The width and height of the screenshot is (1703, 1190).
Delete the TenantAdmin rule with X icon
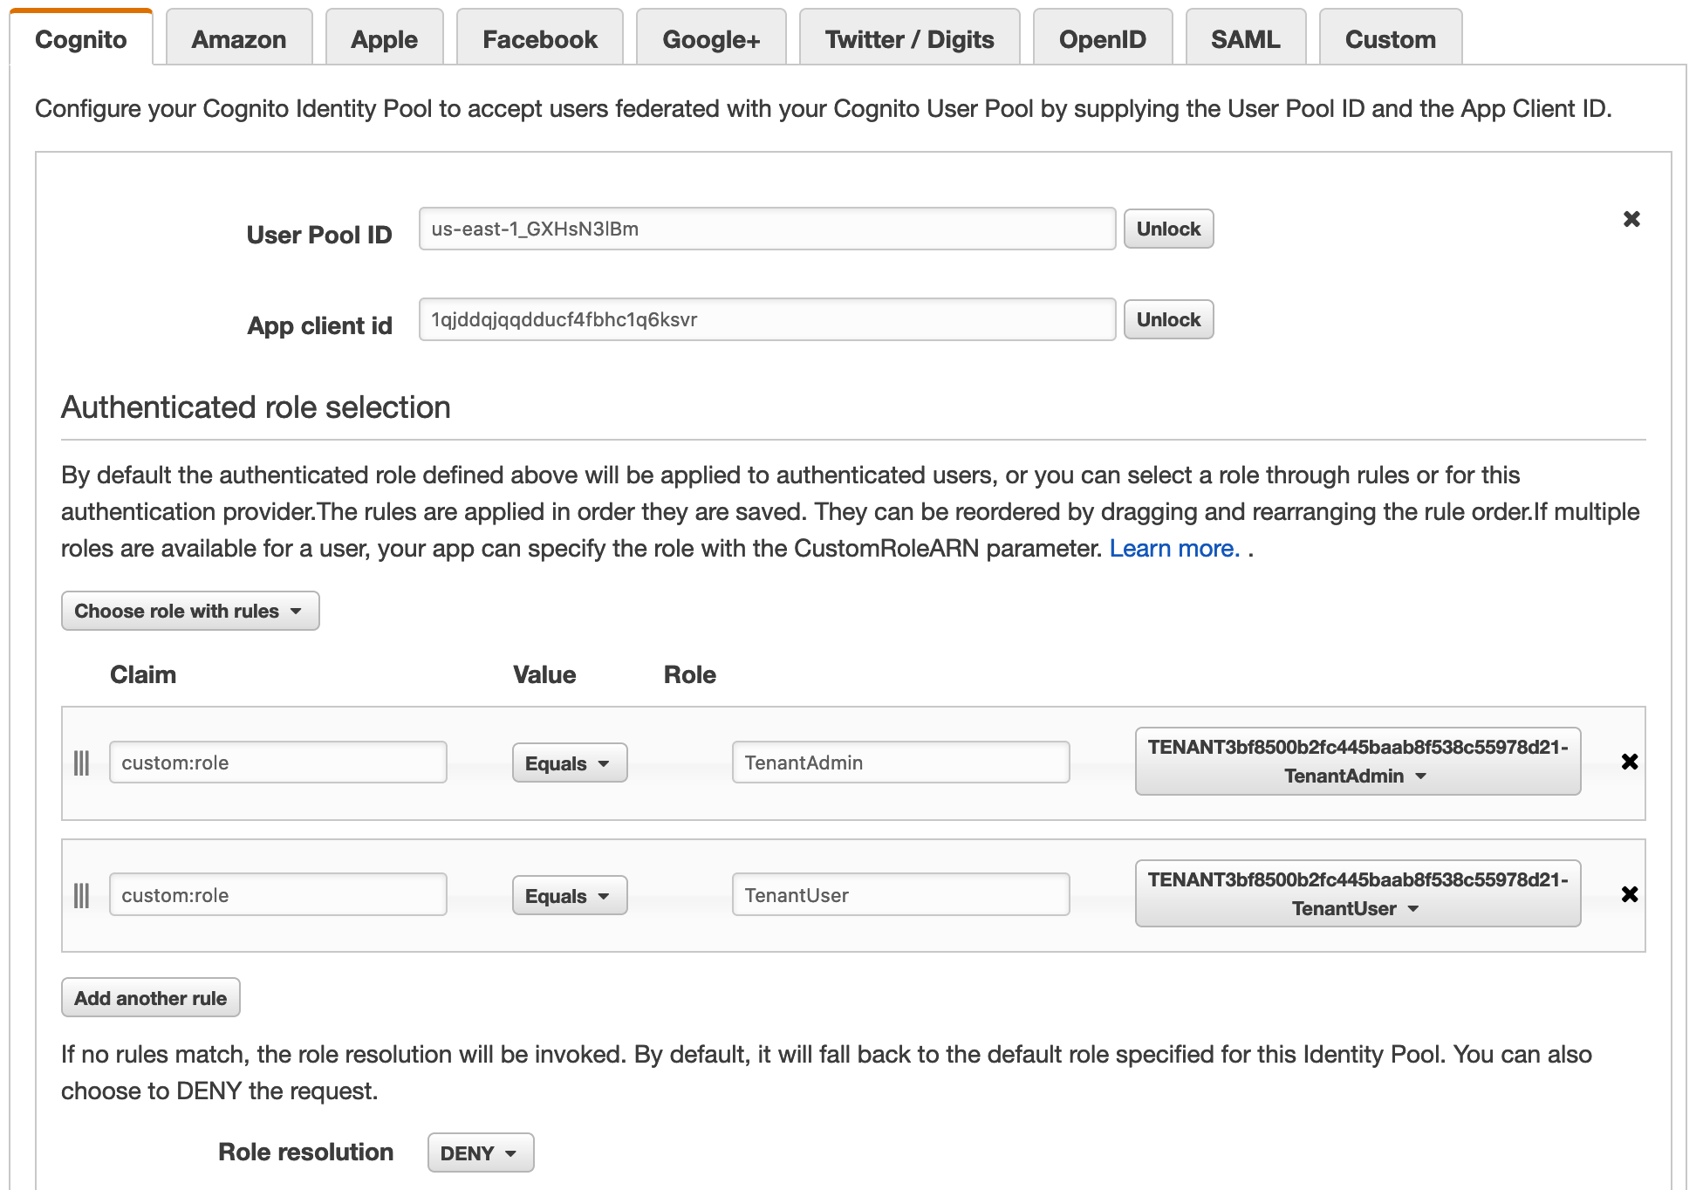pyautogui.click(x=1629, y=762)
